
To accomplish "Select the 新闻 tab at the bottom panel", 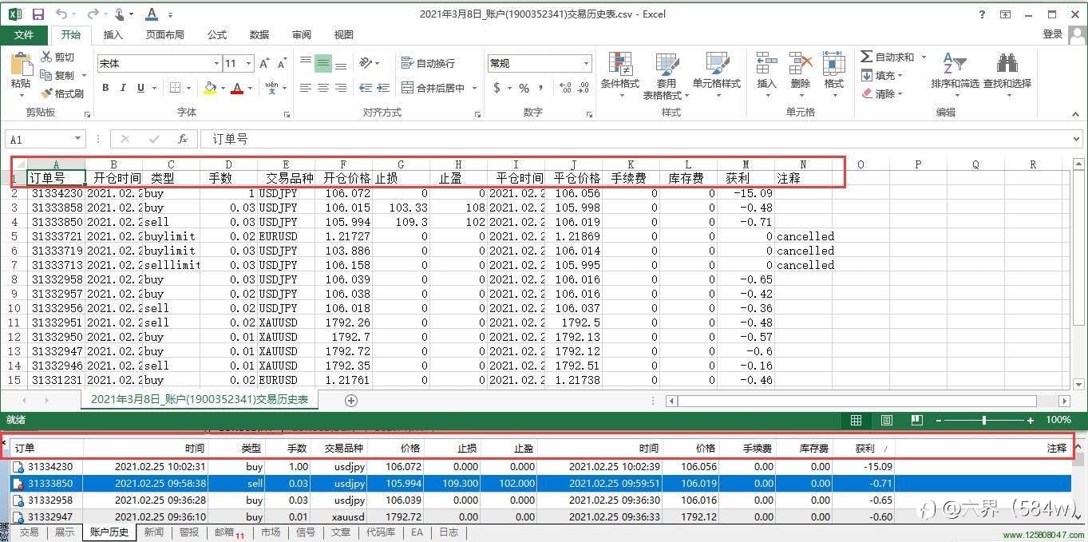I will click(153, 532).
